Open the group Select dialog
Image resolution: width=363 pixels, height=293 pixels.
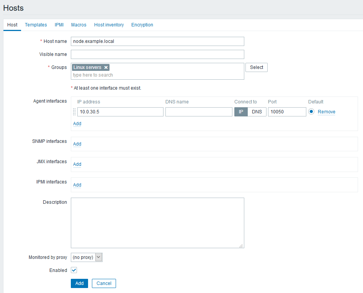(256, 67)
